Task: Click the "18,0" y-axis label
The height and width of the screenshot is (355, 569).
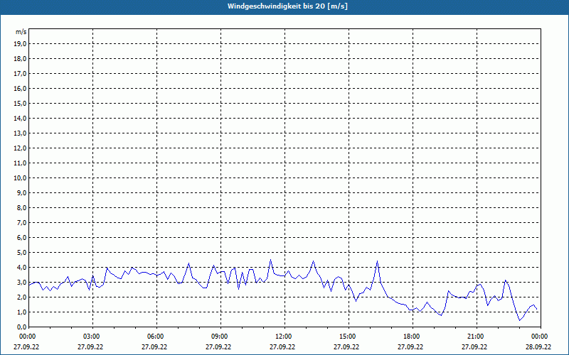Action: tap(21, 59)
